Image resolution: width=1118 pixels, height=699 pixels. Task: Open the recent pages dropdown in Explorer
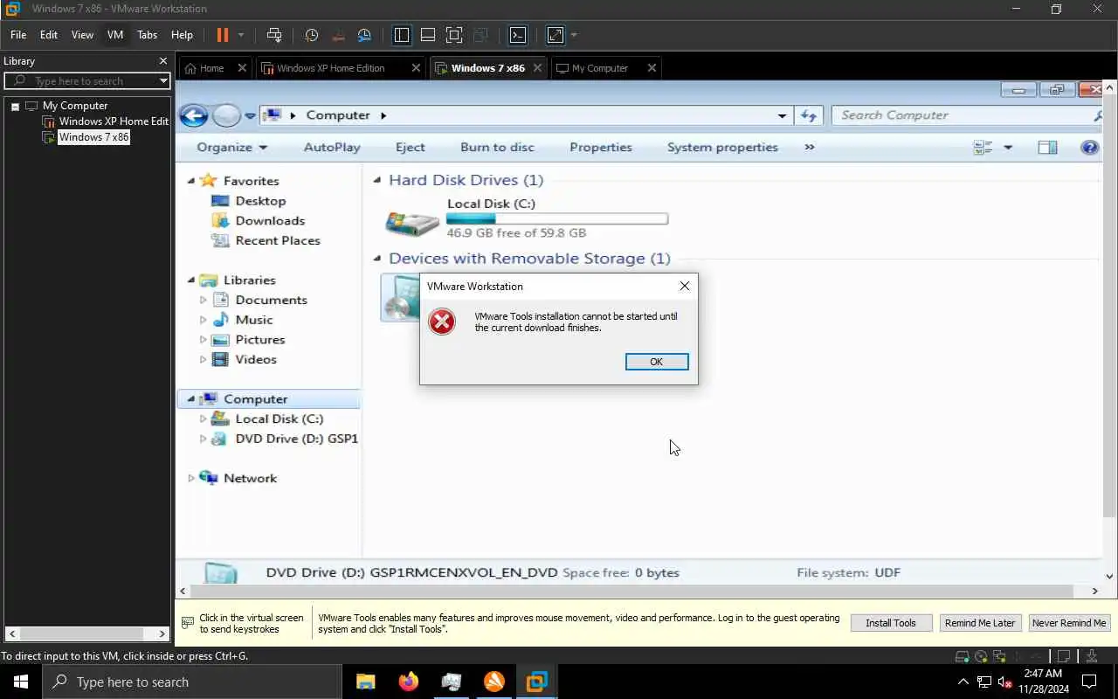(x=250, y=116)
